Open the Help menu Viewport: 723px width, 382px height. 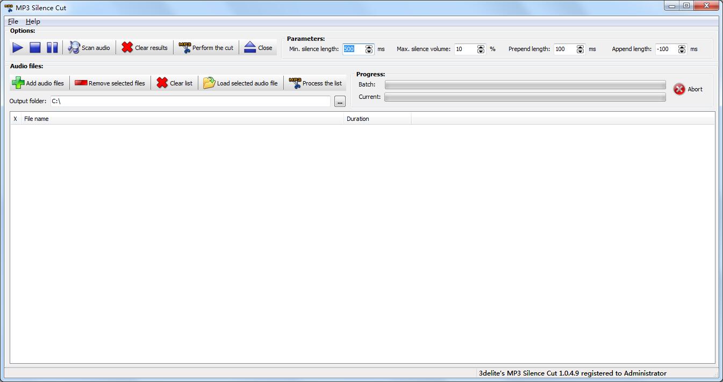pyautogui.click(x=33, y=21)
